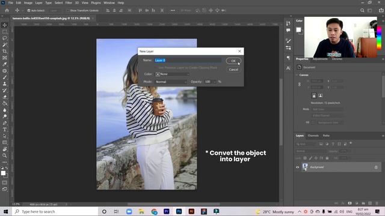The image size is (385, 216).
Task: Select the Eraser tool
Action: point(5,97)
